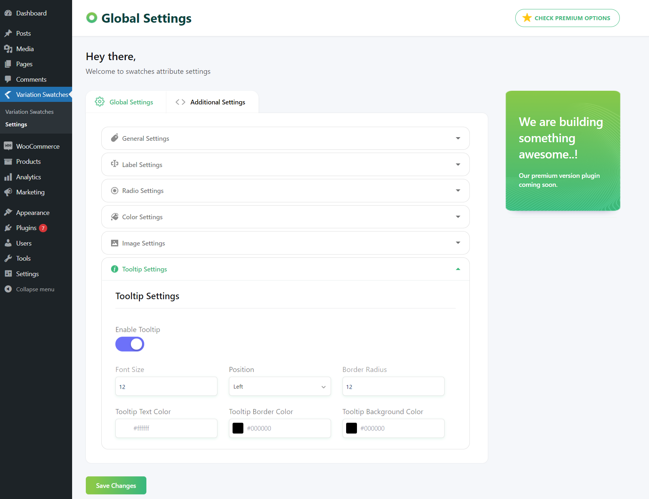Click the text cursor icon beside Label Settings
The width and height of the screenshot is (649, 499).
click(115, 164)
